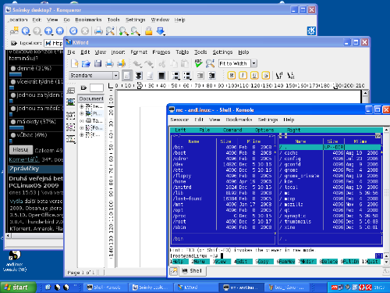Screen dimensions: 390x293
Task: Expand the 'Fo...' node in Document tree
Action: [x=81, y=128]
